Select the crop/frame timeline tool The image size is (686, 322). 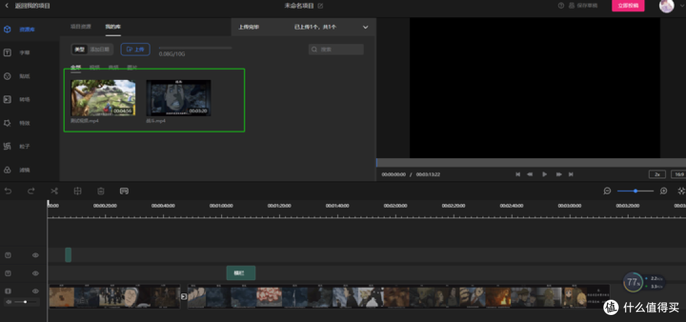[77, 191]
